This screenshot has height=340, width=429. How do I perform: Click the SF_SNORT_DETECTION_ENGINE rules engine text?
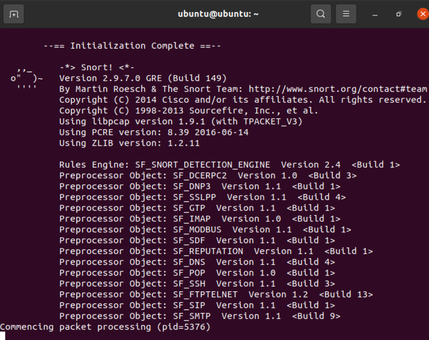pos(221,165)
